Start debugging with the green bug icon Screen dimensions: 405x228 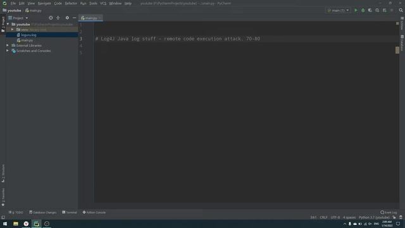pos(363,10)
